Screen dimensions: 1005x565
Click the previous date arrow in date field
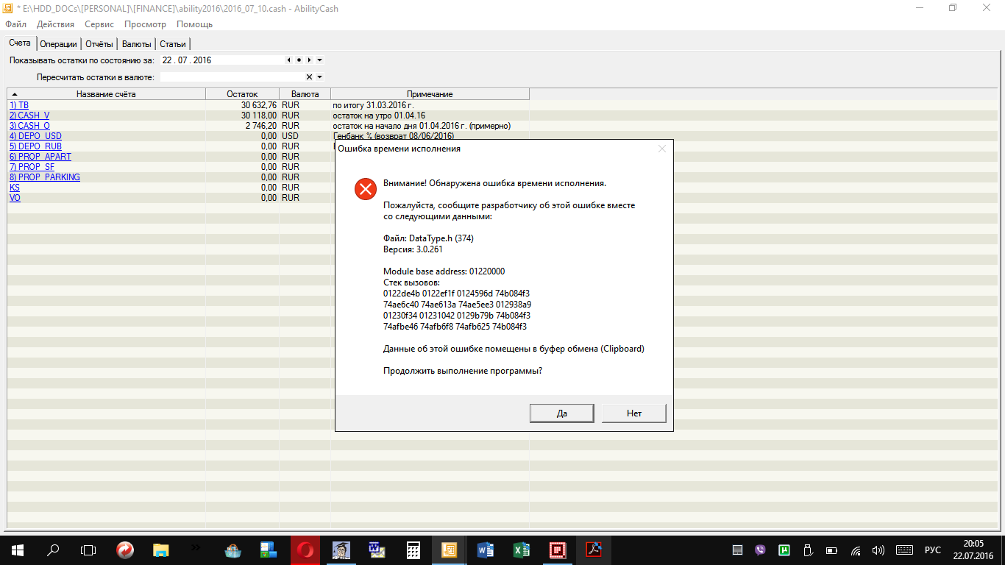tap(288, 60)
